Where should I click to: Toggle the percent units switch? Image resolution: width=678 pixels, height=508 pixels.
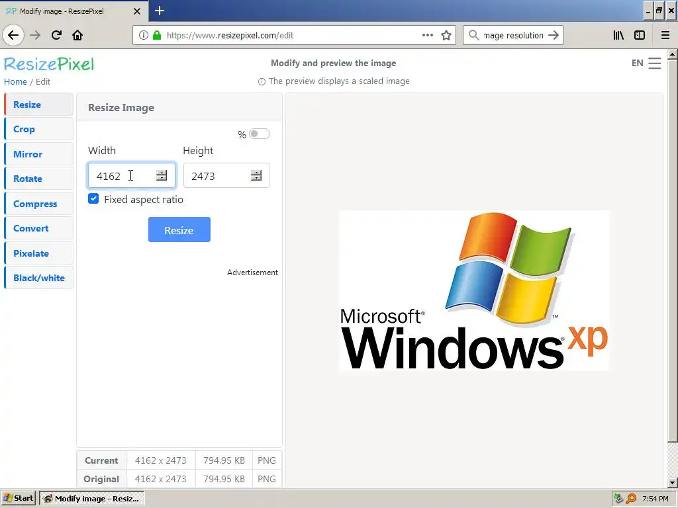pyautogui.click(x=260, y=134)
